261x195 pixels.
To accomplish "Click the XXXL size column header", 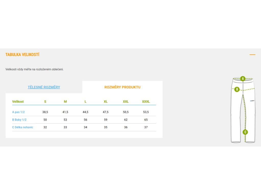I will pos(146,102).
